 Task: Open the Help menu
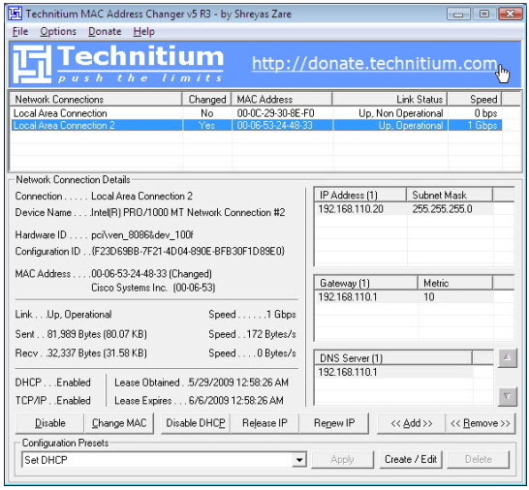(x=143, y=31)
